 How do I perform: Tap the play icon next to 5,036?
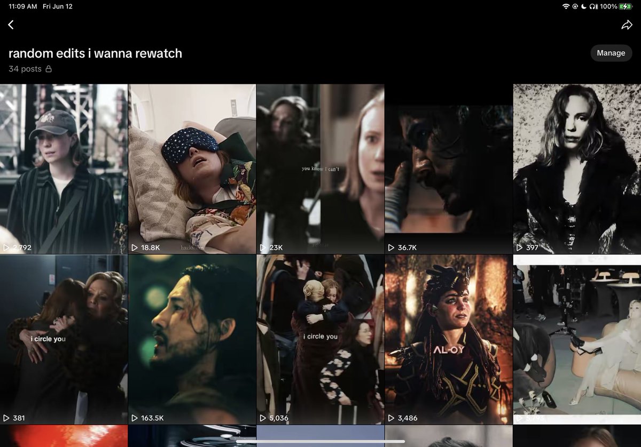click(x=263, y=418)
